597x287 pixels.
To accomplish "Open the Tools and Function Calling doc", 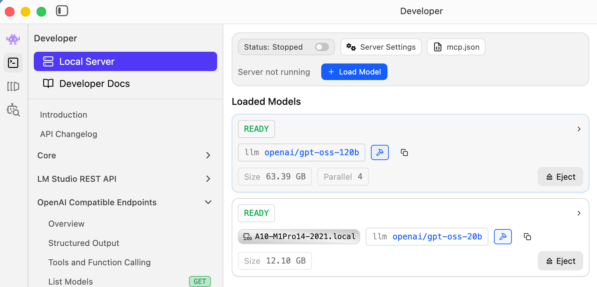I will (x=99, y=263).
